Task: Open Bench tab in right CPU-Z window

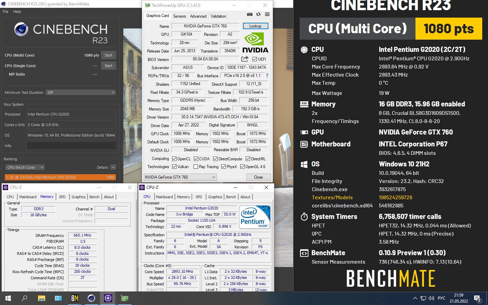Action: [x=231, y=197]
